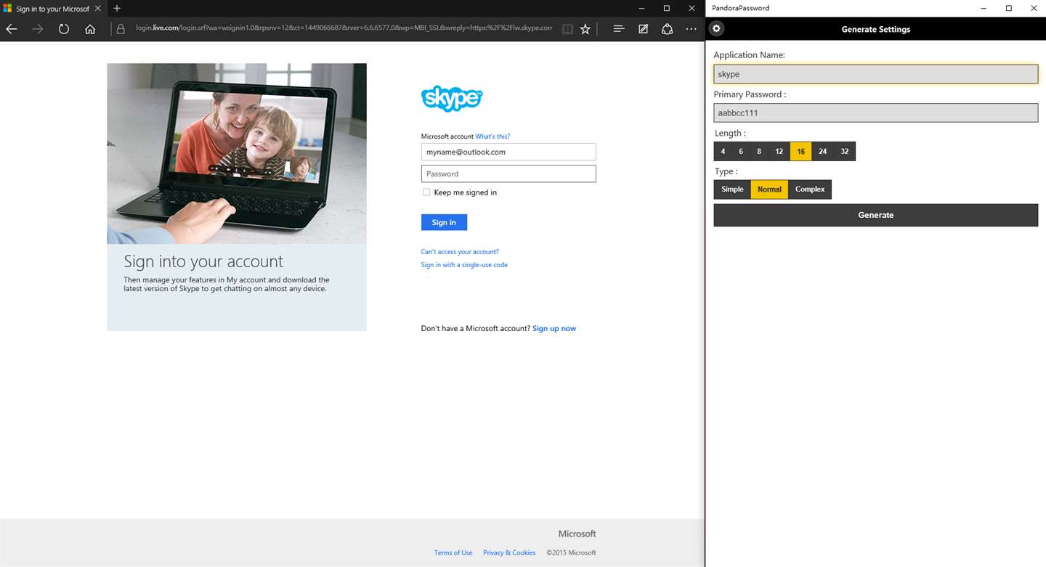Screen dimensions: 1046x567
Task: Minimize the PandoraPassword window
Action: pyautogui.click(x=984, y=8)
